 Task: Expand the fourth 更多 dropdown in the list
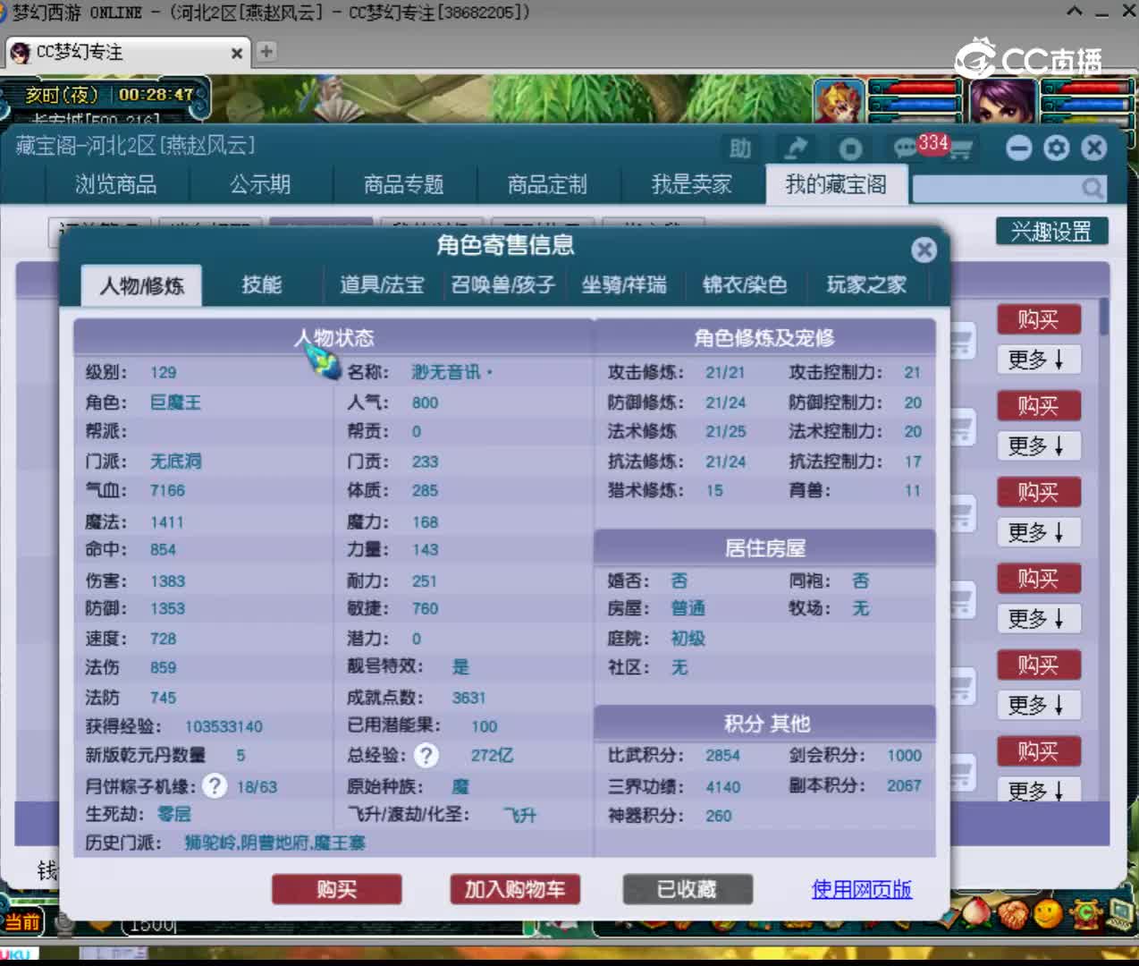[x=1039, y=618]
